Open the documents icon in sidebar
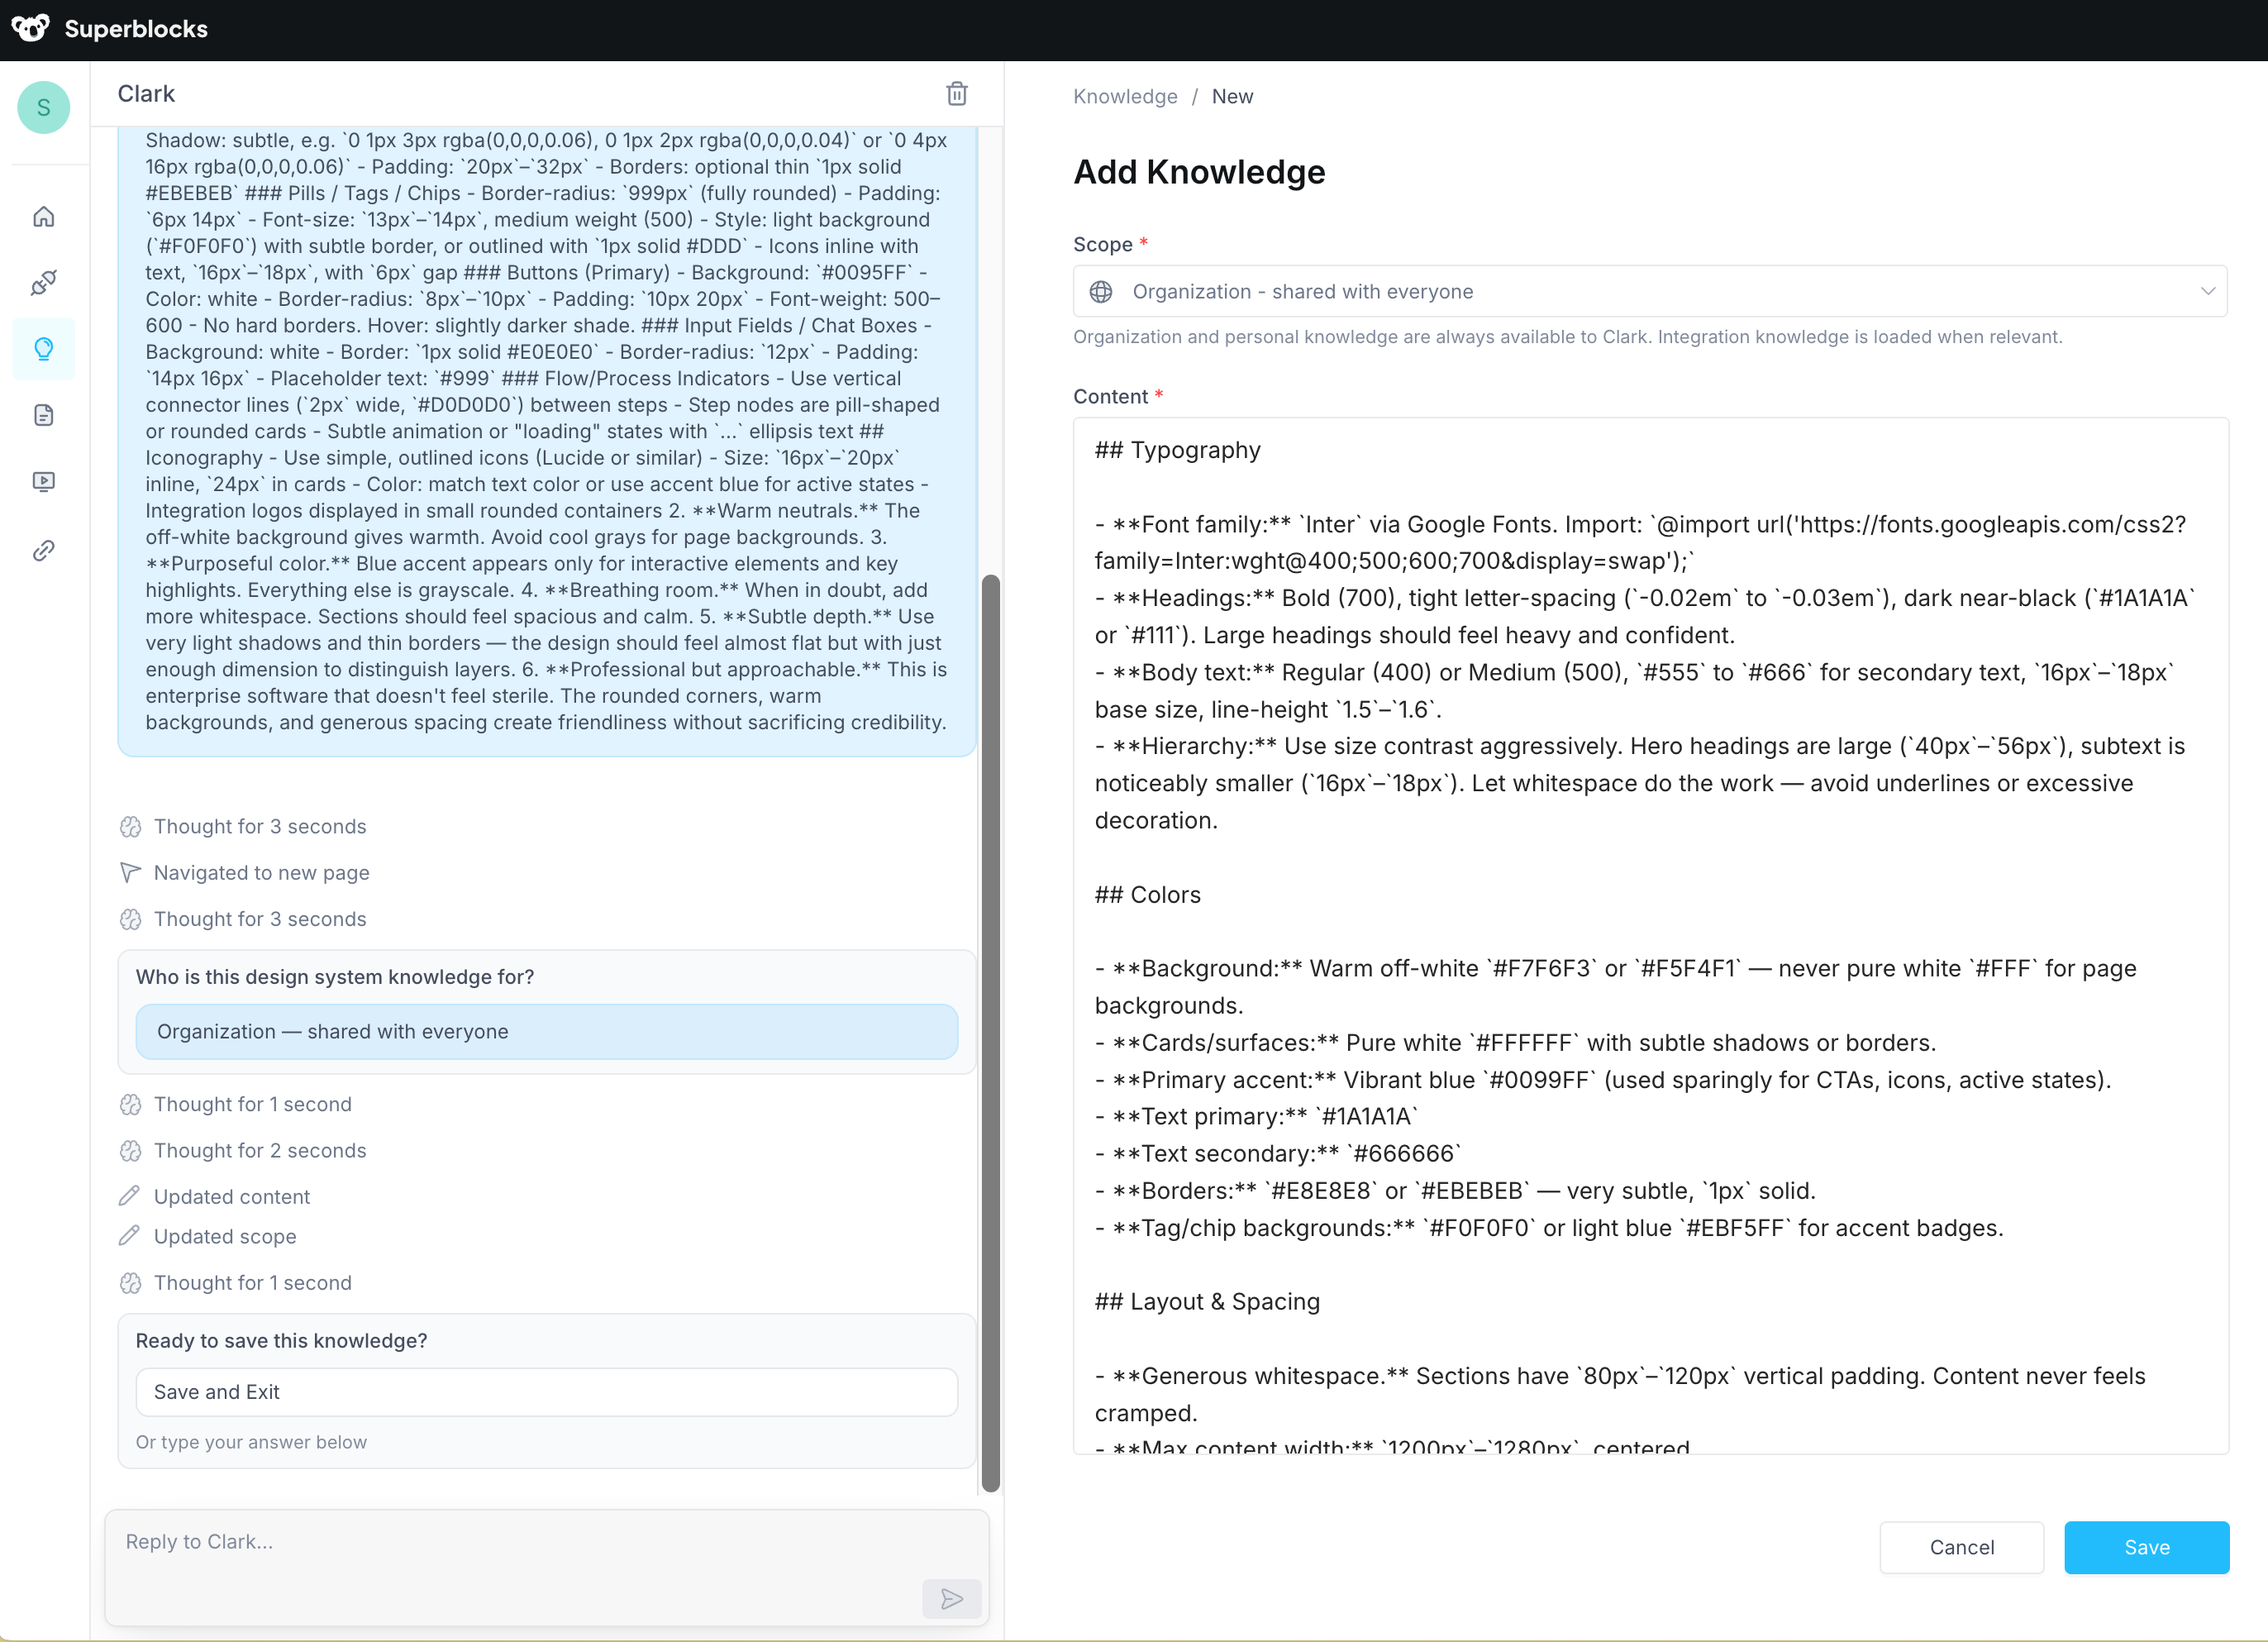Viewport: 2268px width, 1642px height. [44, 414]
